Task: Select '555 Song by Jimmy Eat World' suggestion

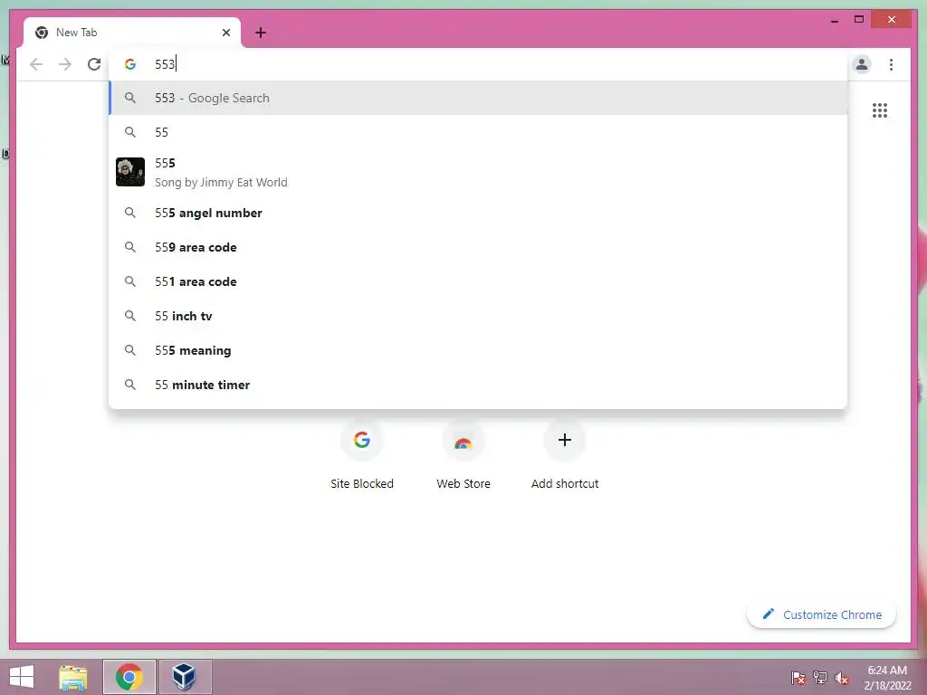Action: tap(478, 172)
